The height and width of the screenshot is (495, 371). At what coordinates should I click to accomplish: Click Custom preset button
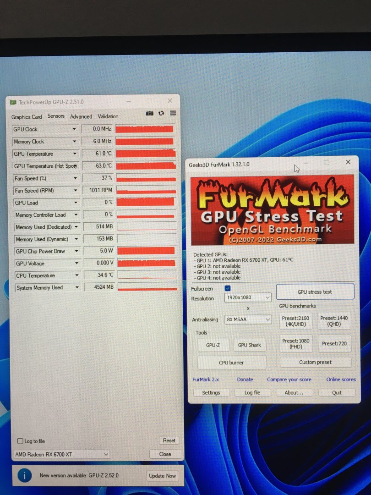315,362
